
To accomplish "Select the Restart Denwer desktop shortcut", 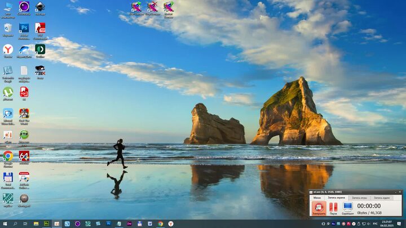I will (x=169, y=10).
